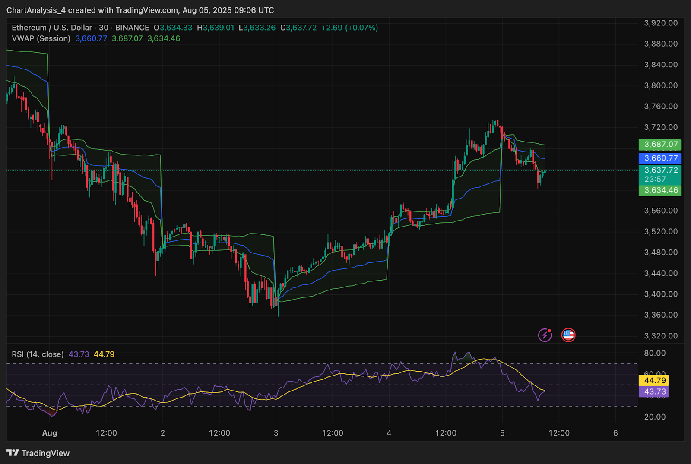Click the purple lightning bolt event icon
Image resolution: width=691 pixels, height=464 pixels.
(545, 335)
